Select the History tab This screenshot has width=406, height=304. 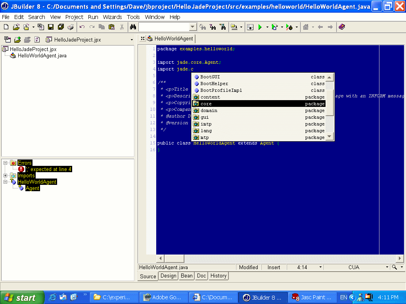tap(218, 276)
